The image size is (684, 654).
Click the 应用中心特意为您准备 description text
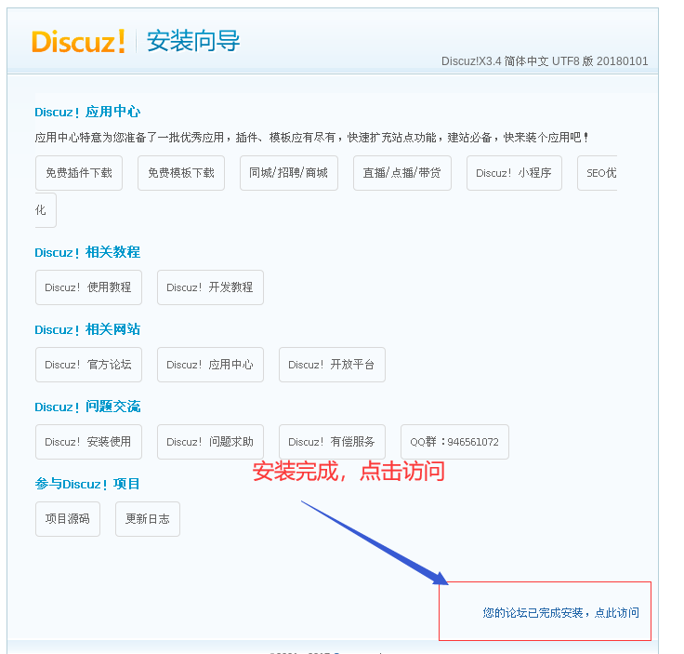pyautogui.click(x=312, y=138)
